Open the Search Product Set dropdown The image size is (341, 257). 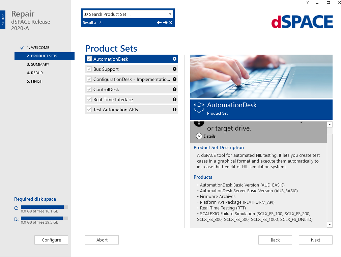170,14
